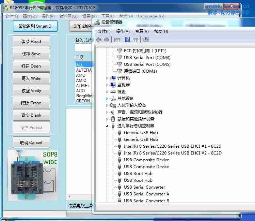Image resolution: width=255 pixels, height=221 pixels.
Task: Click the 读取 Read button
Action: point(31,42)
